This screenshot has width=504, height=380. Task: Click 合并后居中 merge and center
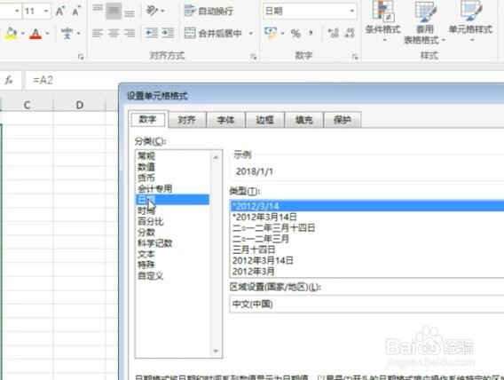(213, 33)
